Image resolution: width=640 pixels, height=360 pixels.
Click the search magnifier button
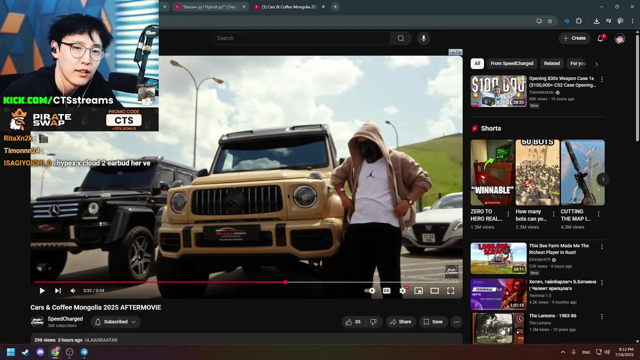pyautogui.click(x=400, y=38)
